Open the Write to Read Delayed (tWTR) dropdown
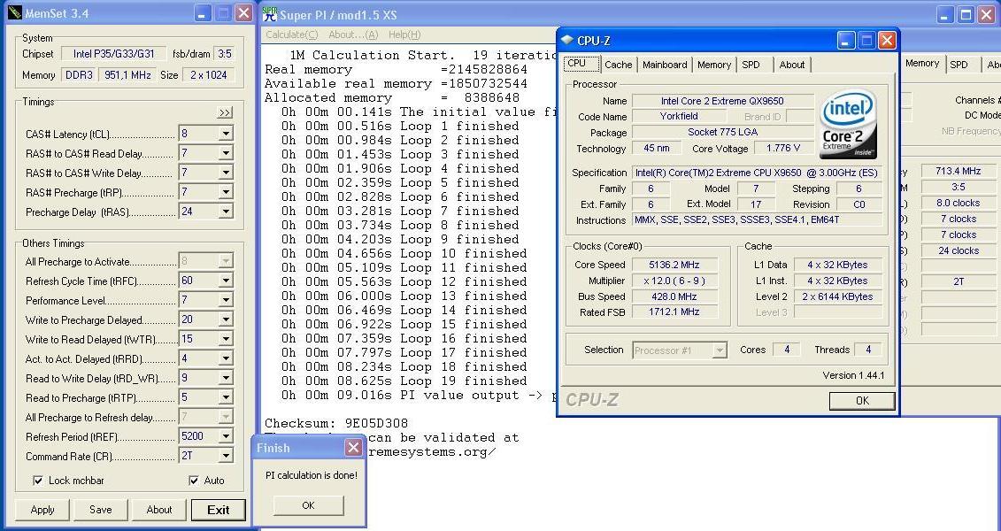Screen dimensions: 1001x531 pos(226,339)
